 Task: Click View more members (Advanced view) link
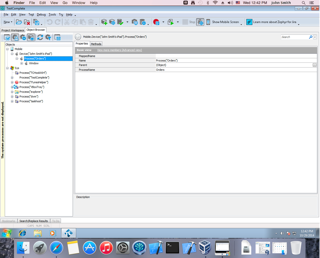(x=119, y=50)
